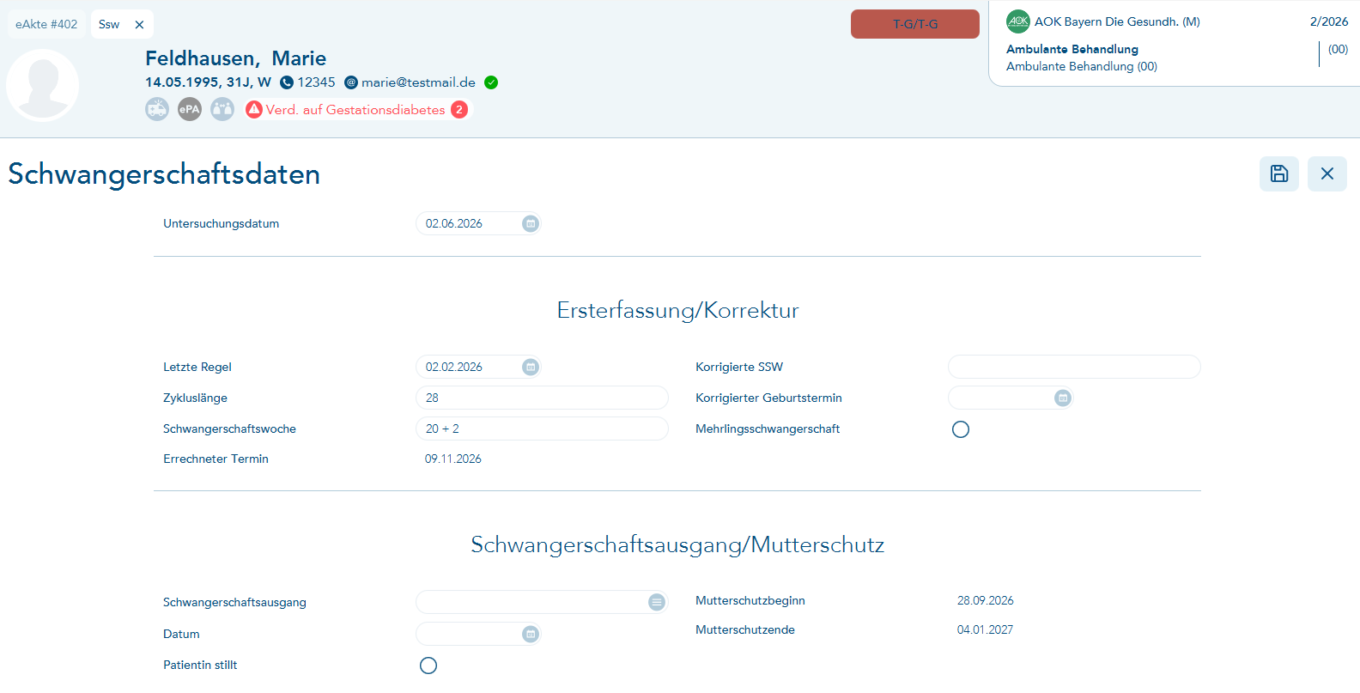This screenshot has height=693, width=1360.
Task: Click the birthdate 14.05.1995, 31J, W
Action: (208, 82)
